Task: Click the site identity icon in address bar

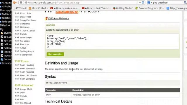Action: [x=26, y=3]
